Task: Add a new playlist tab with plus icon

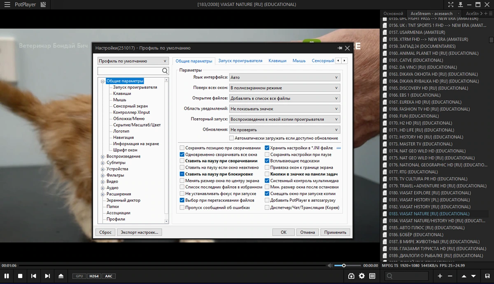Action: click(486, 14)
